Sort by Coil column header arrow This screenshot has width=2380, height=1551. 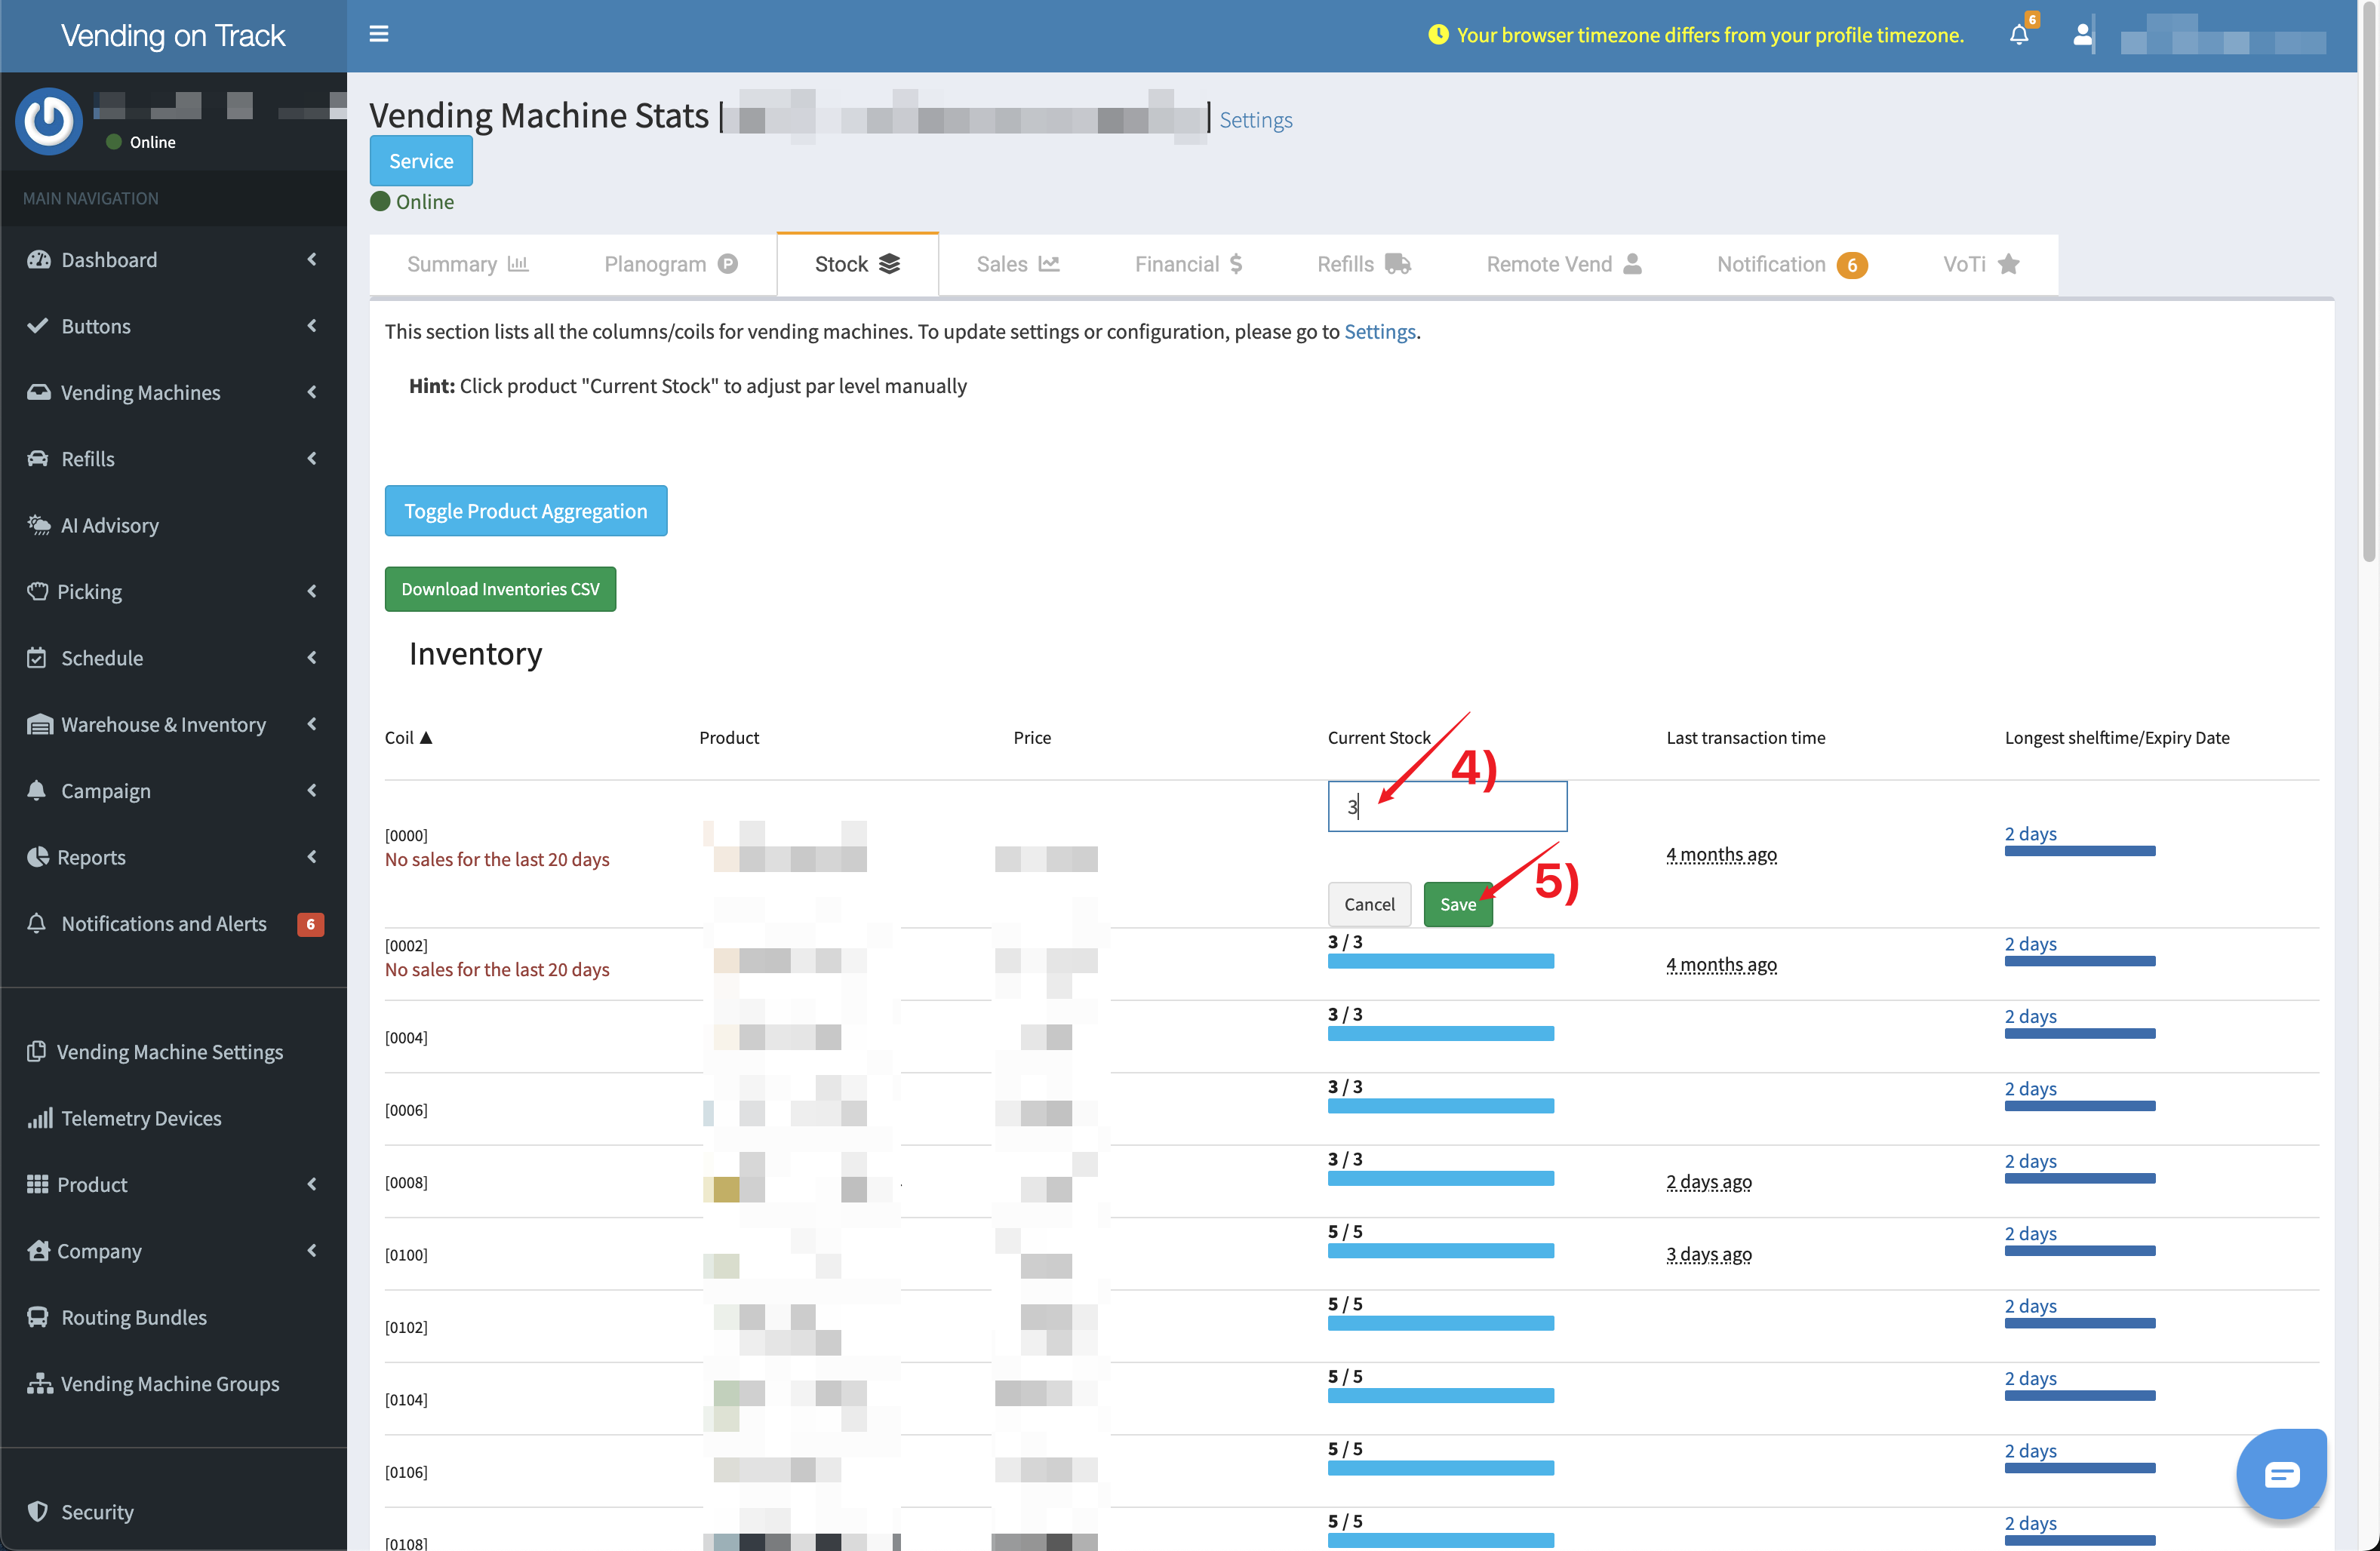[426, 737]
